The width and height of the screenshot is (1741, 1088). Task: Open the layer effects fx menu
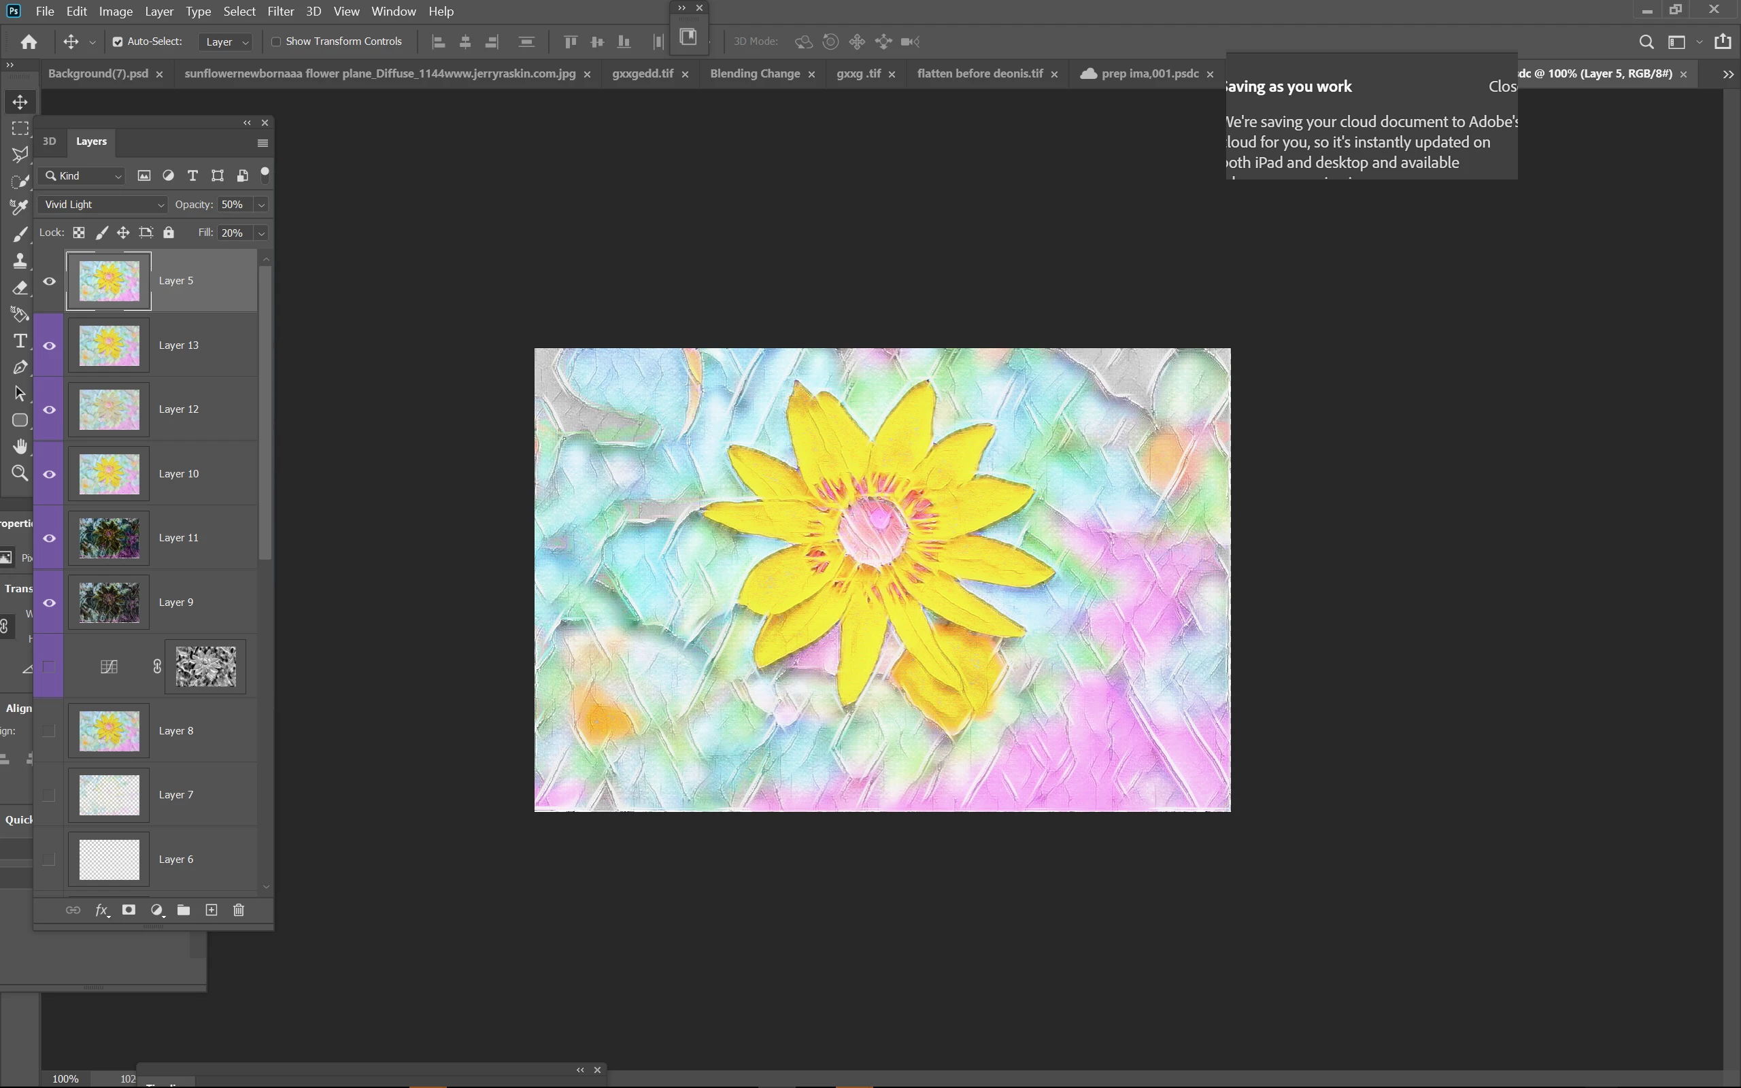tap(101, 911)
